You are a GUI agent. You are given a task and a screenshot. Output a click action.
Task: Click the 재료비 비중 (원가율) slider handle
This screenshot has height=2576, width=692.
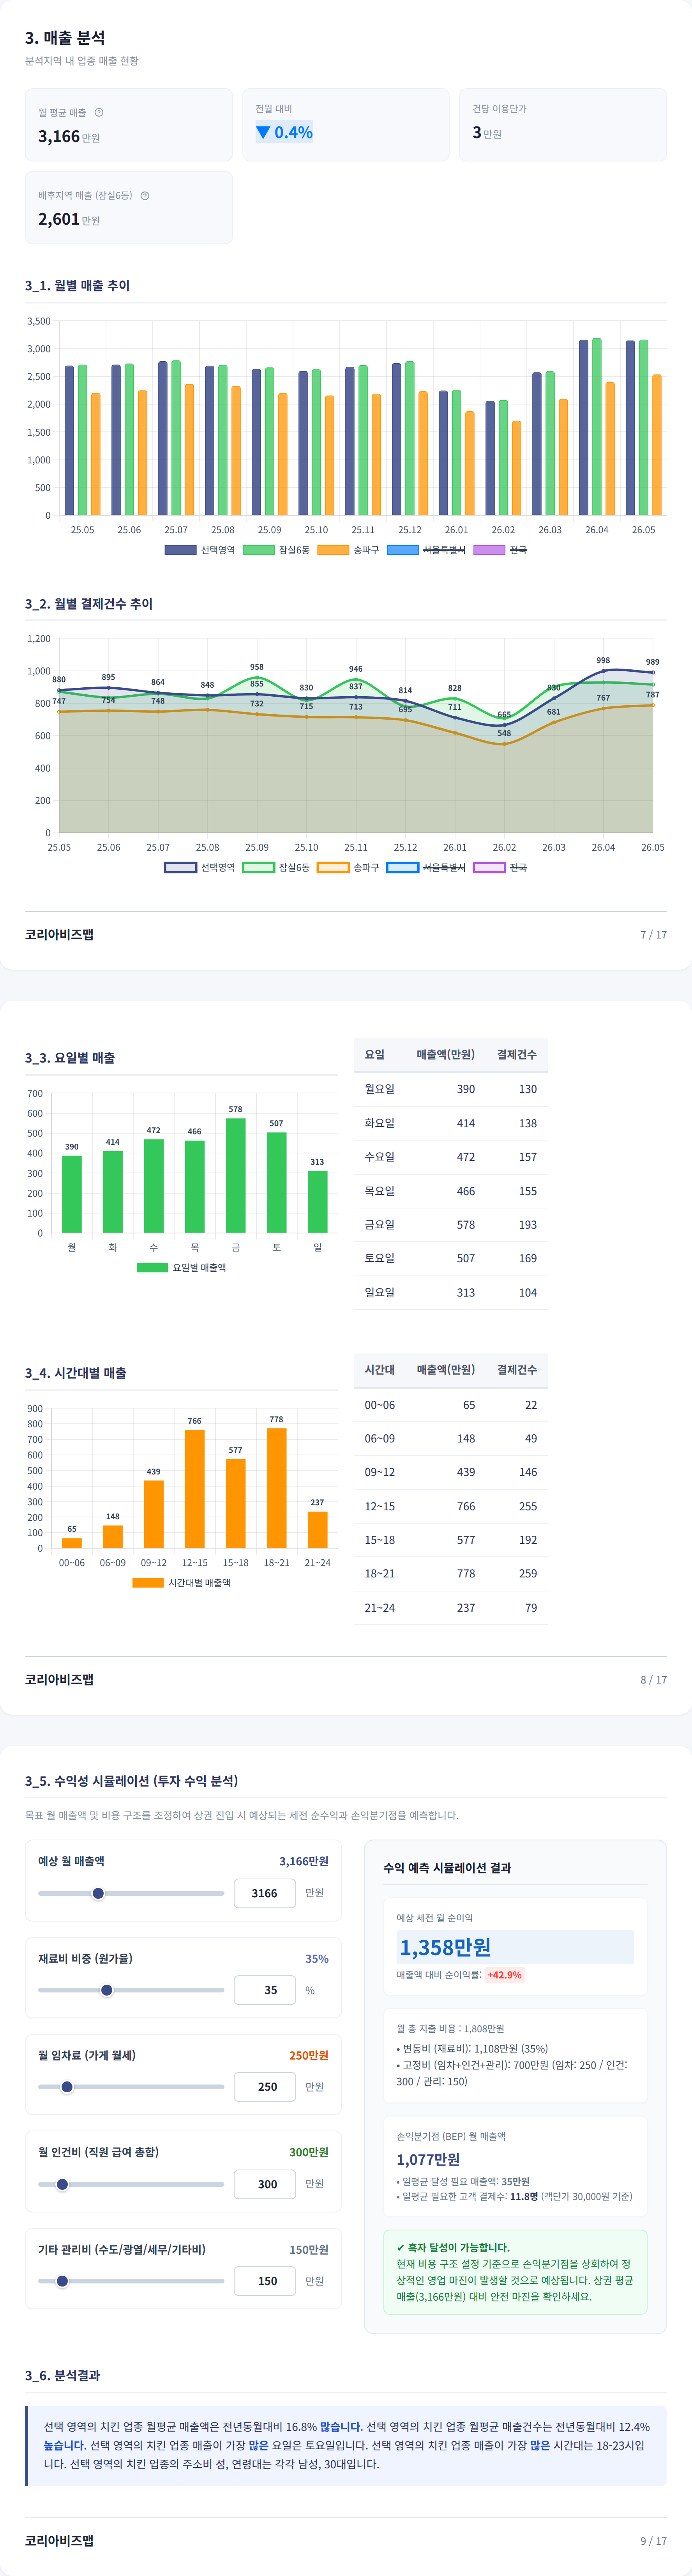pyautogui.click(x=107, y=1990)
